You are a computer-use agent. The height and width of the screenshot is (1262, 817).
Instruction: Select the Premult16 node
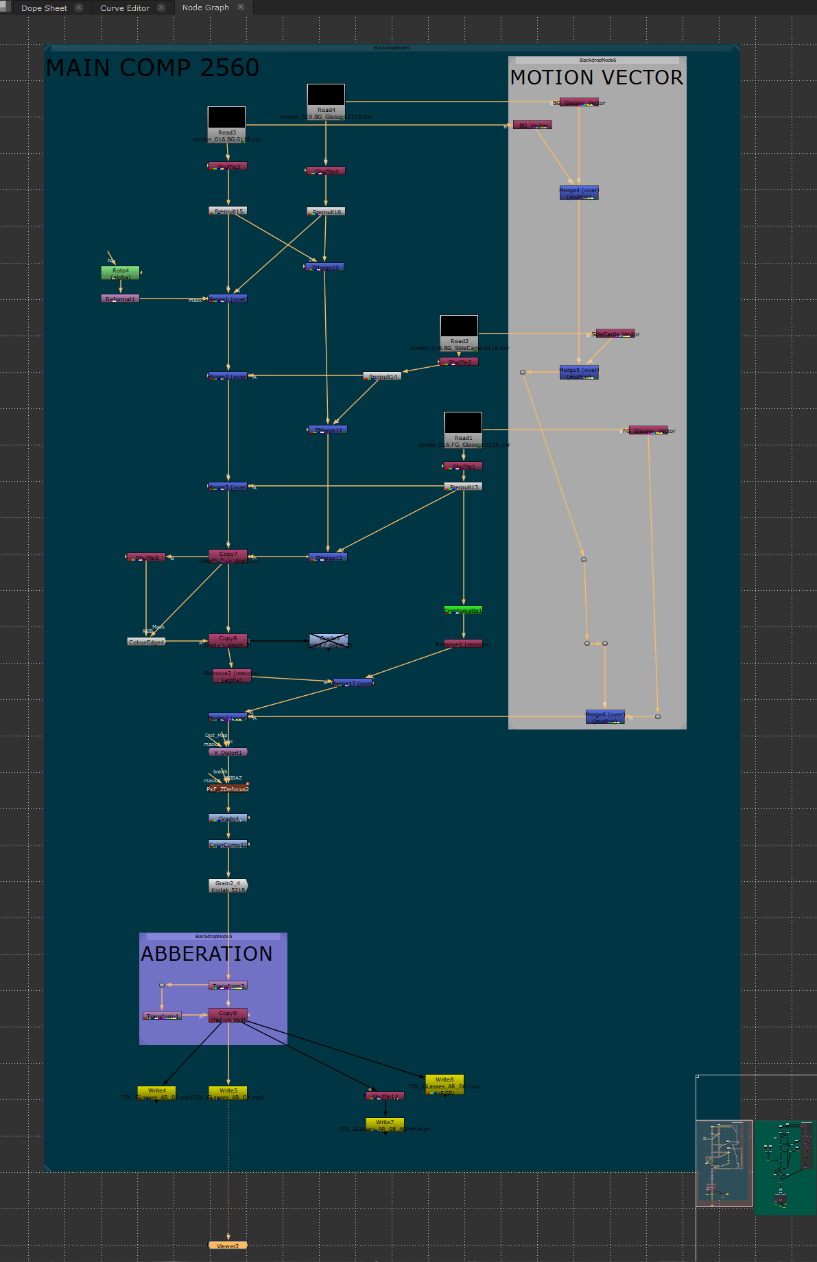point(326,212)
